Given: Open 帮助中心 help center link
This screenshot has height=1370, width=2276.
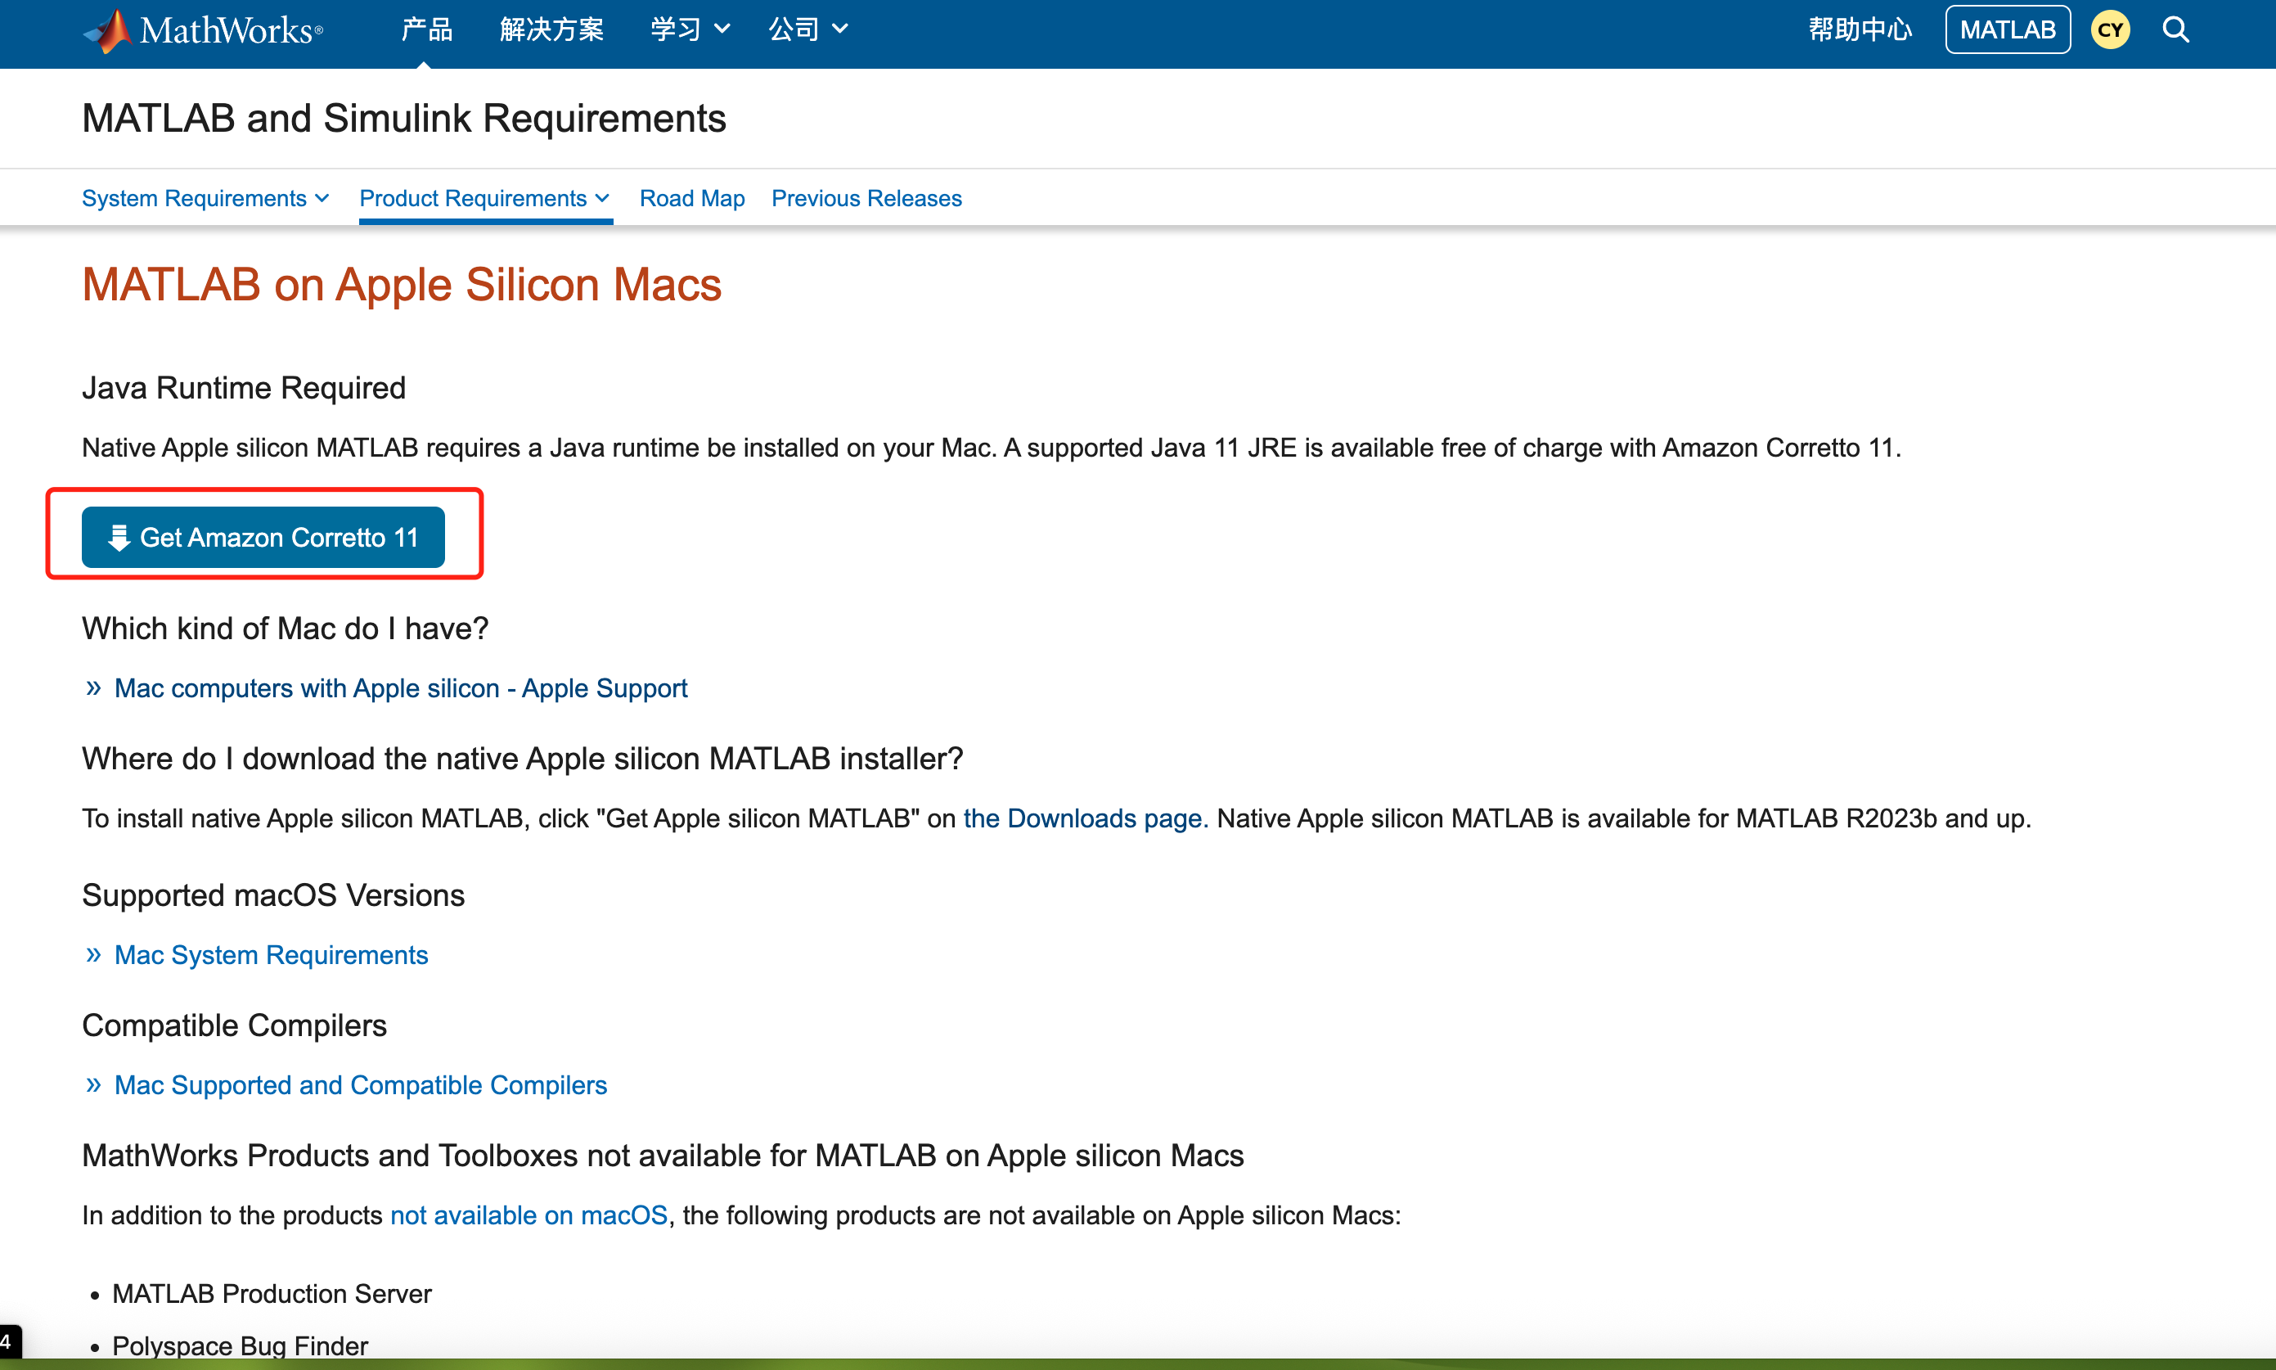Looking at the screenshot, I should (x=1859, y=29).
